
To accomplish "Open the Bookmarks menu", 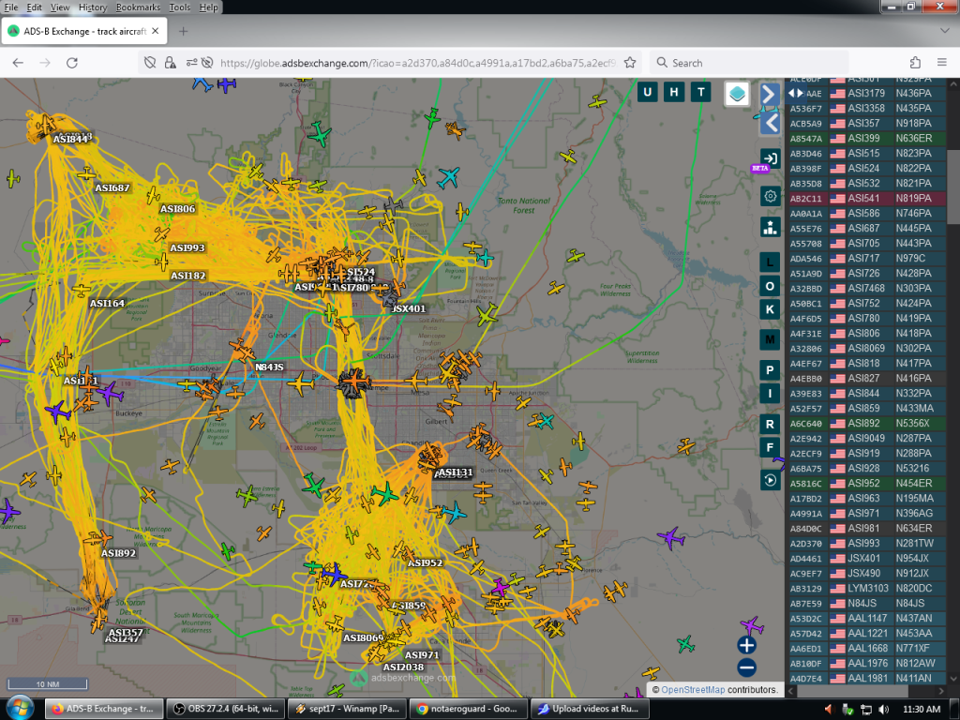I will pyautogui.click(x=138, y=7).
